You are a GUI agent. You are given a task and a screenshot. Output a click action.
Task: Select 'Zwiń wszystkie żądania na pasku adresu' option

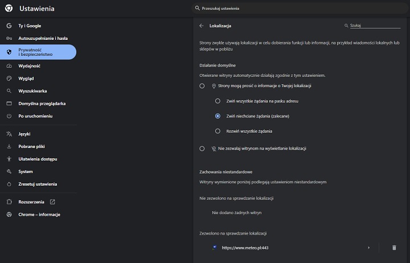pos(218,101)
